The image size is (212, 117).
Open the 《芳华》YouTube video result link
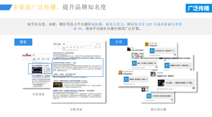pos(70,81)
